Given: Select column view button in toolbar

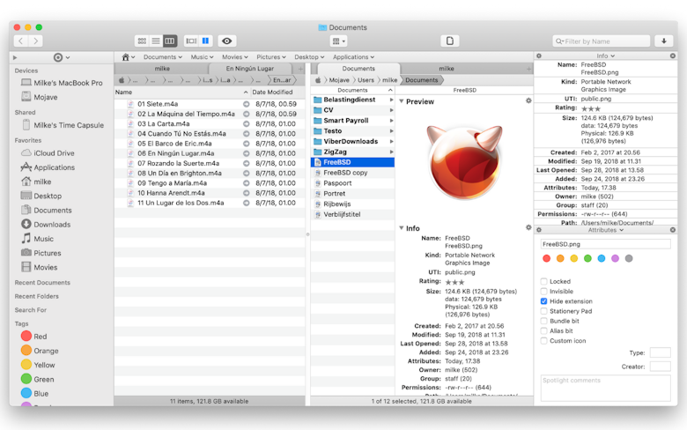Looking at the screenshot, I should click(170, 41).
